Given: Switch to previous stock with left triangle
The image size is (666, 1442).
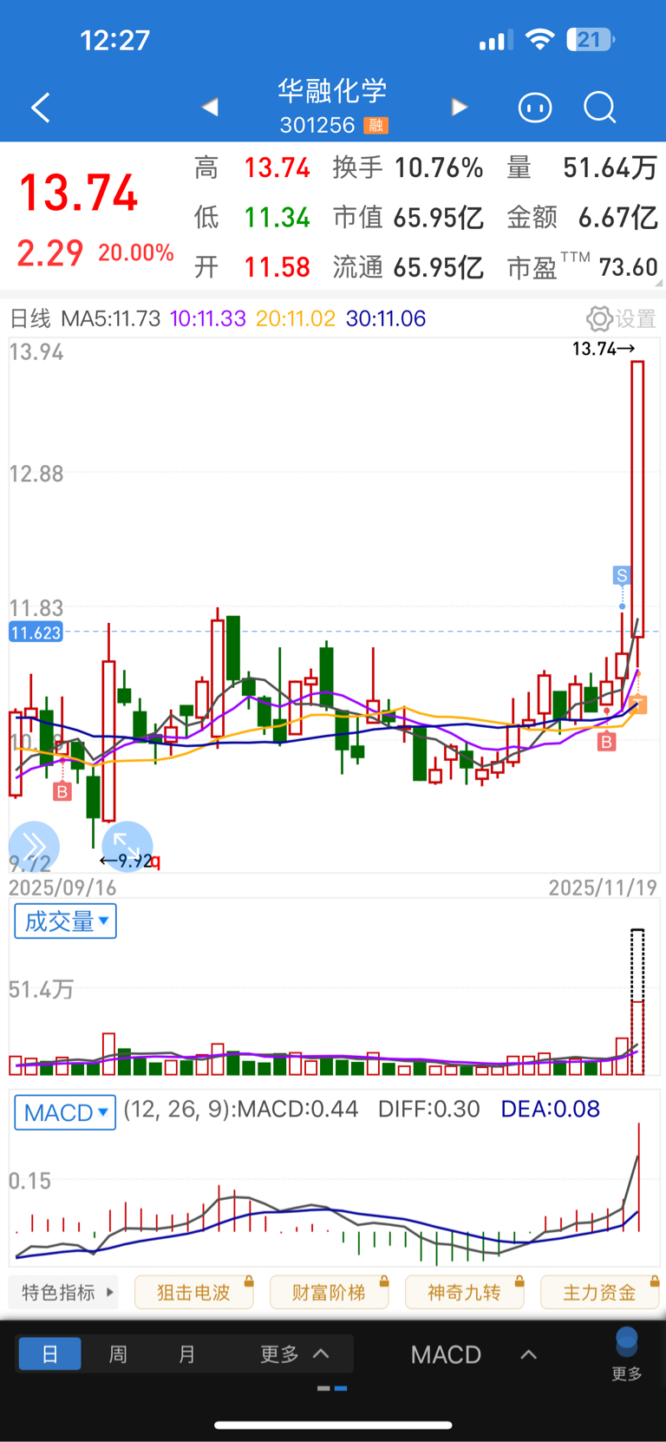Looking at the screenshot, I should (210, 107).
